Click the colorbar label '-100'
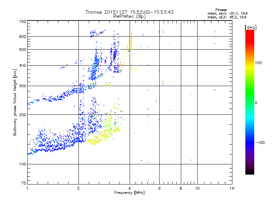 click(260, 142)
